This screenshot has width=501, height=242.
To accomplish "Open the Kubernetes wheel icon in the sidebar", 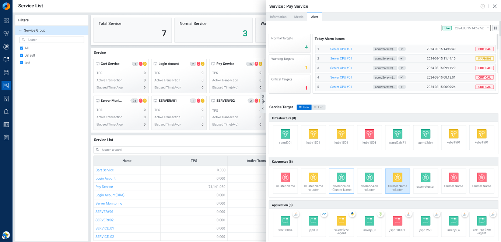I will [x=6, y=47].
